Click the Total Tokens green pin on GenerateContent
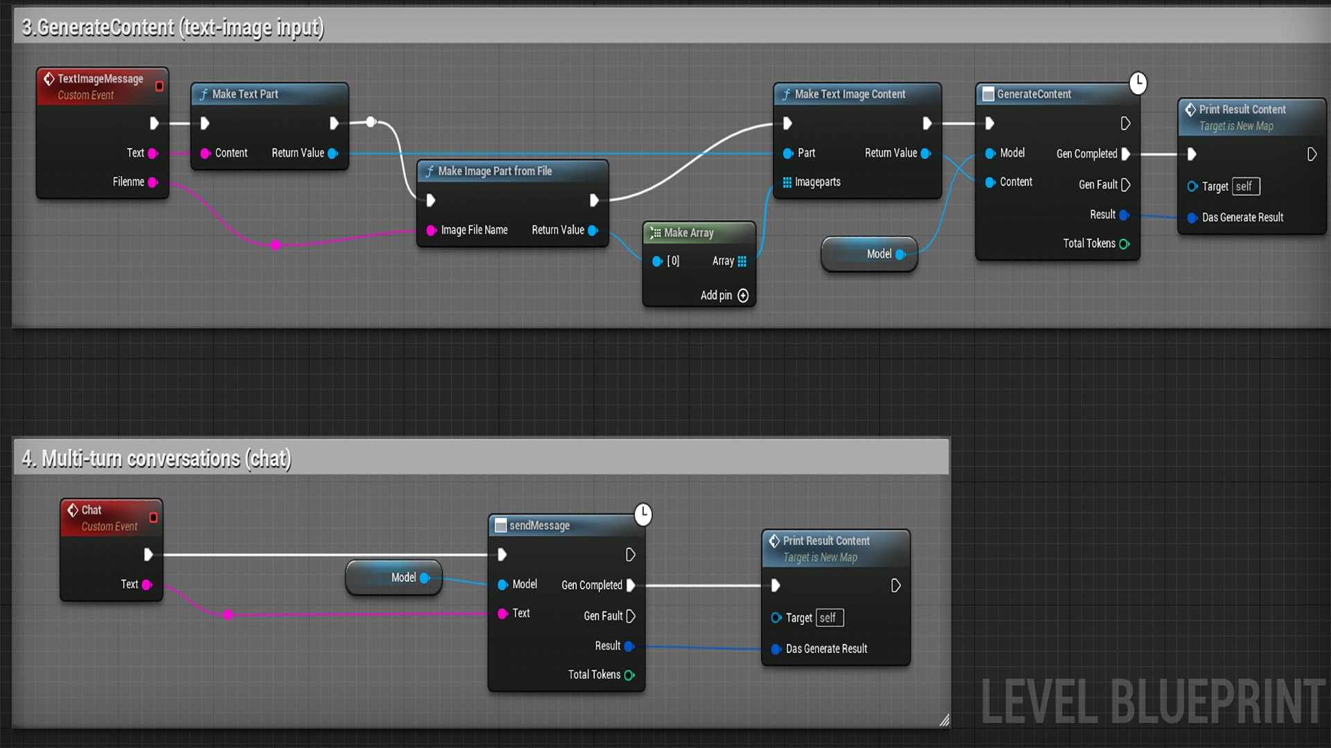The image size is (1331, 748). (x=1124, y=244)
